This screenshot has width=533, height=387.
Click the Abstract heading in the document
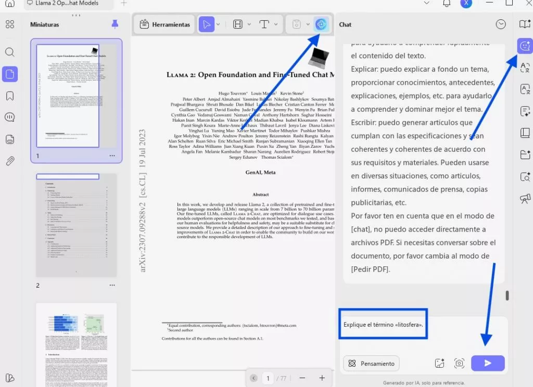point(260,195)
